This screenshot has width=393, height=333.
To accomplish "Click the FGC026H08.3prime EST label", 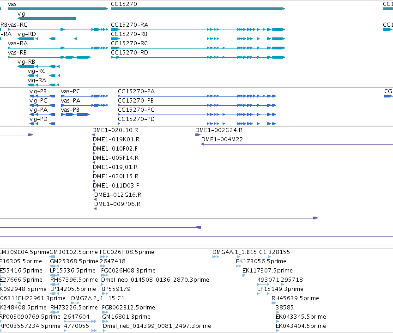I will pos(128,271).
